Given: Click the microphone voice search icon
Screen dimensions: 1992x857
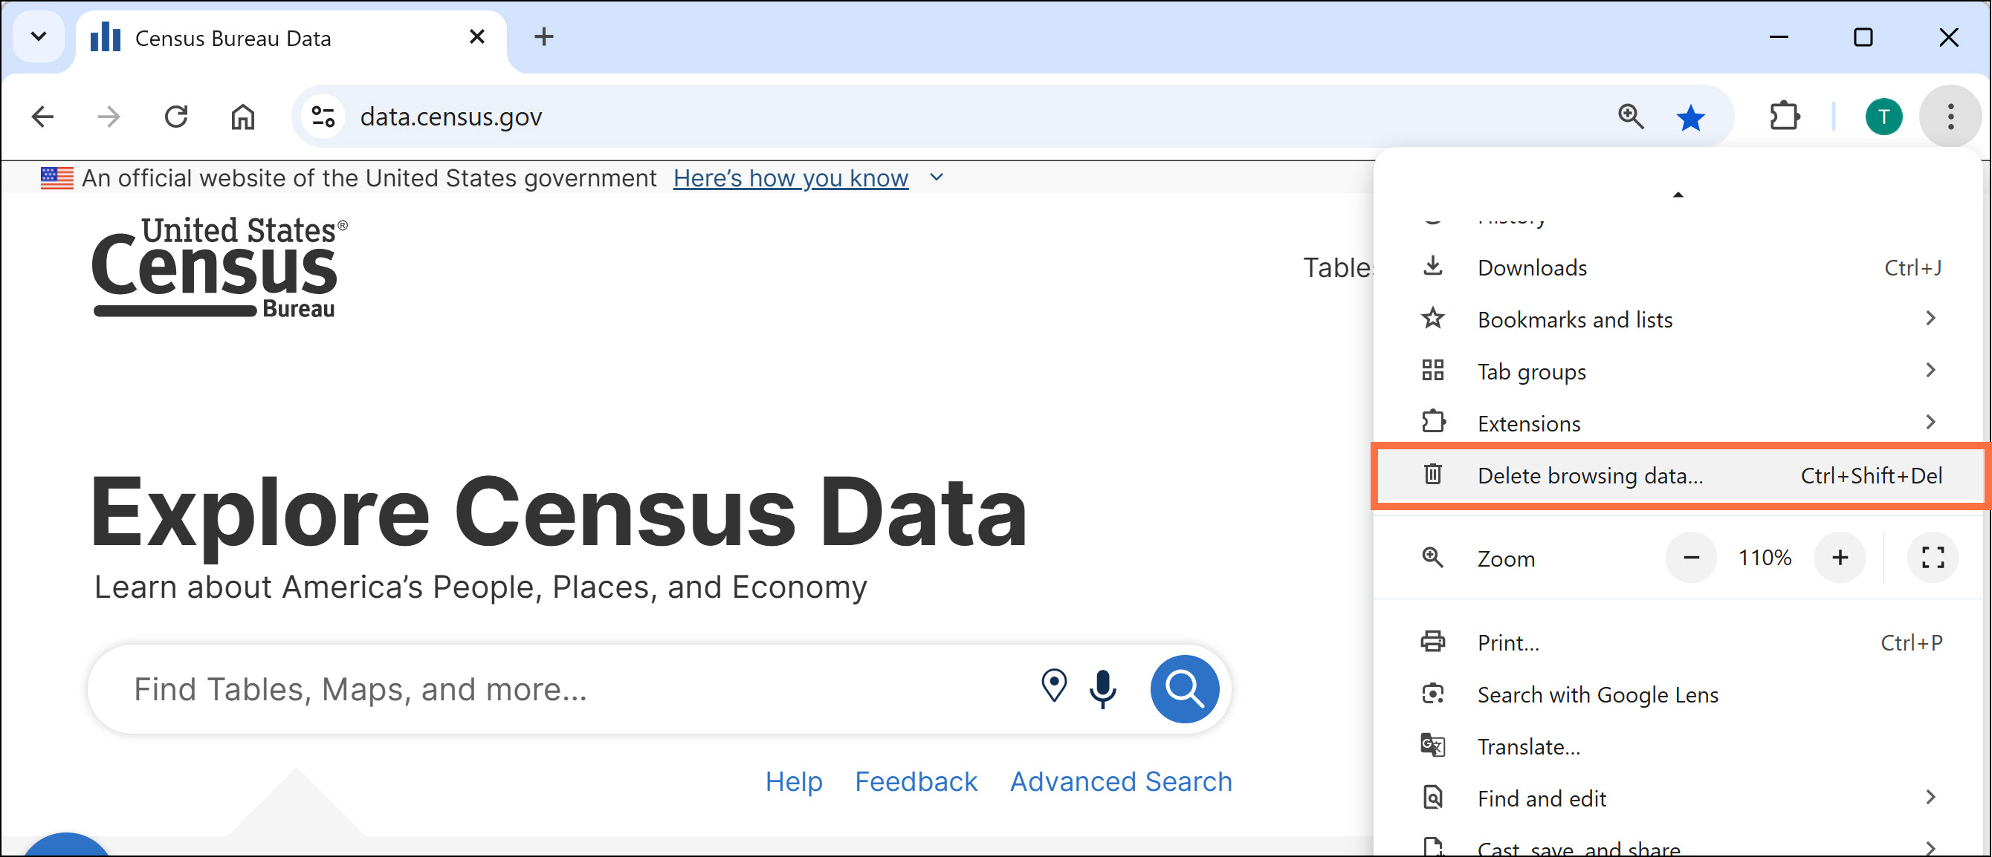Looking at the screenshot, I should click(1103, 688).
